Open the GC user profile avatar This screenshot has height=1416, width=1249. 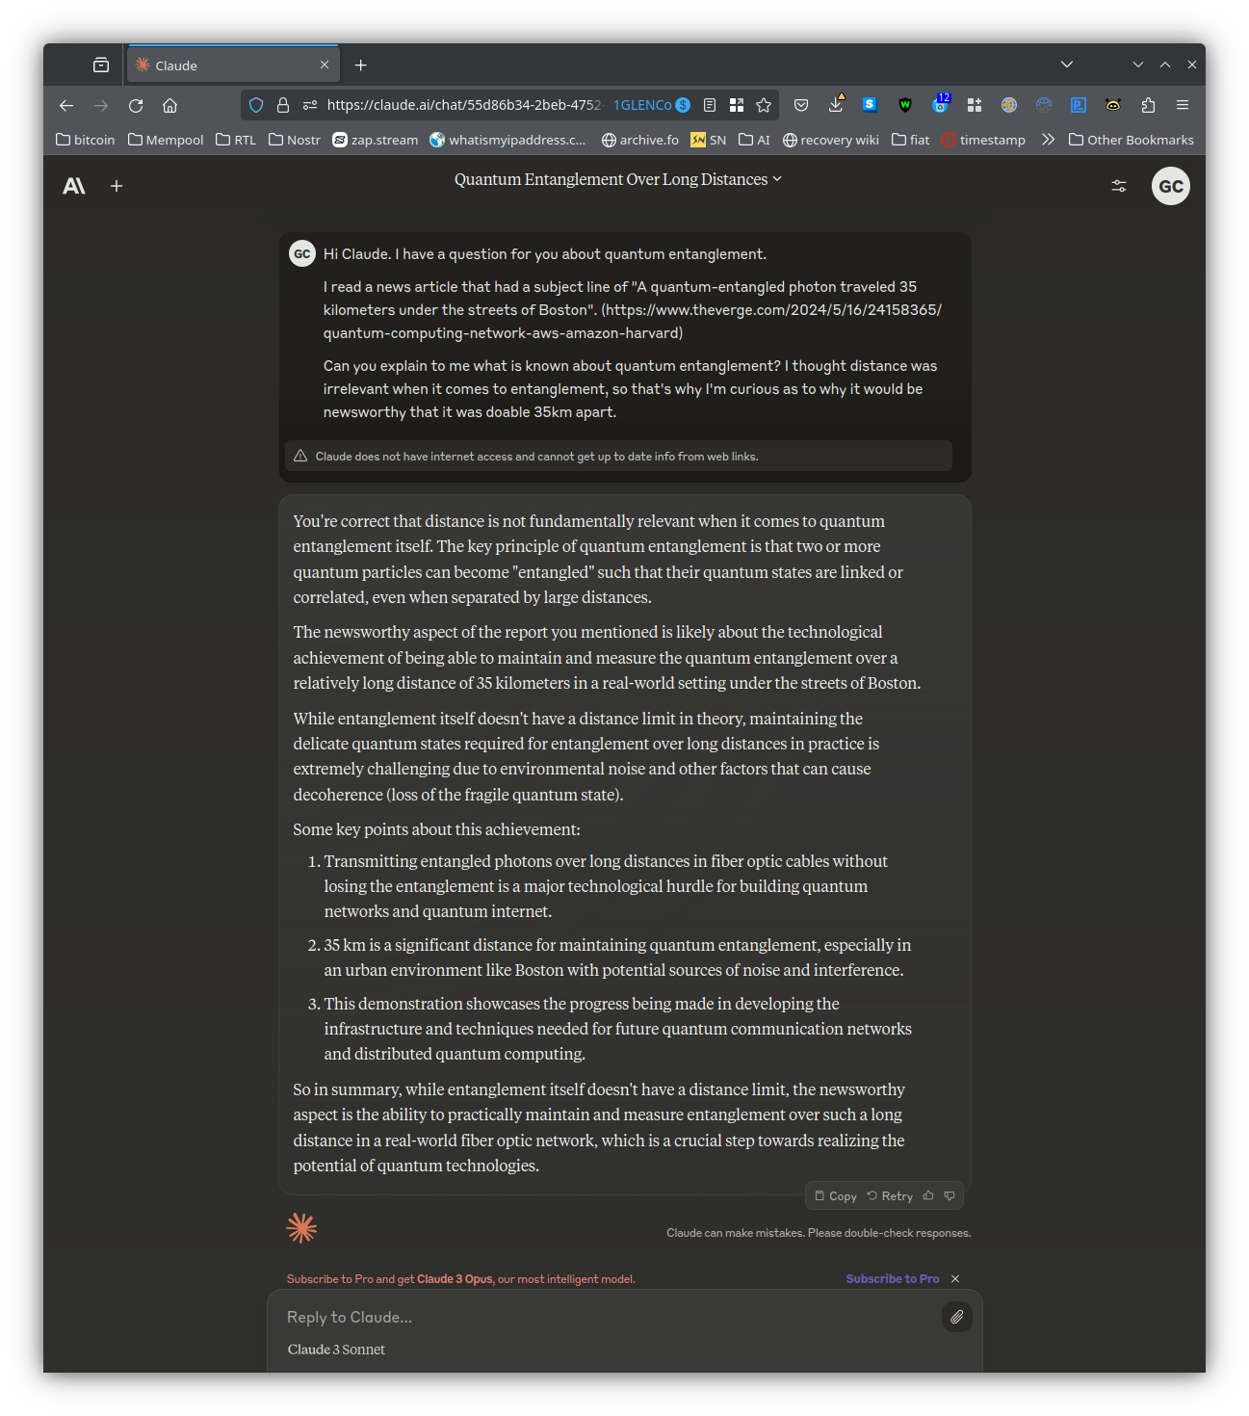(1170, 186)
